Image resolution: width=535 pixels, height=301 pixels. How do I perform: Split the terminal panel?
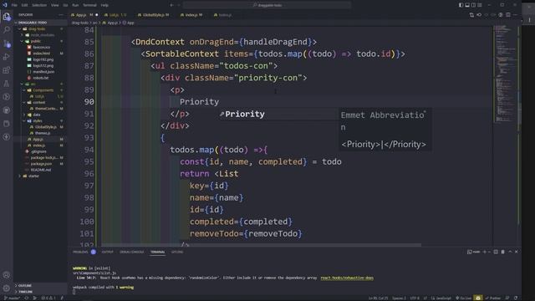pos(496,252)
